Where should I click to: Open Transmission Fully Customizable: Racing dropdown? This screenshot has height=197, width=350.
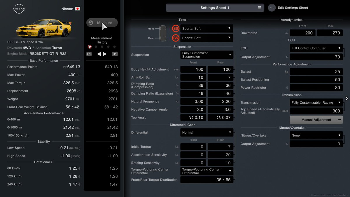pos(316,102)
